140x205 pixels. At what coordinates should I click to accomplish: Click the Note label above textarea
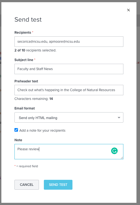click(18, 140)
